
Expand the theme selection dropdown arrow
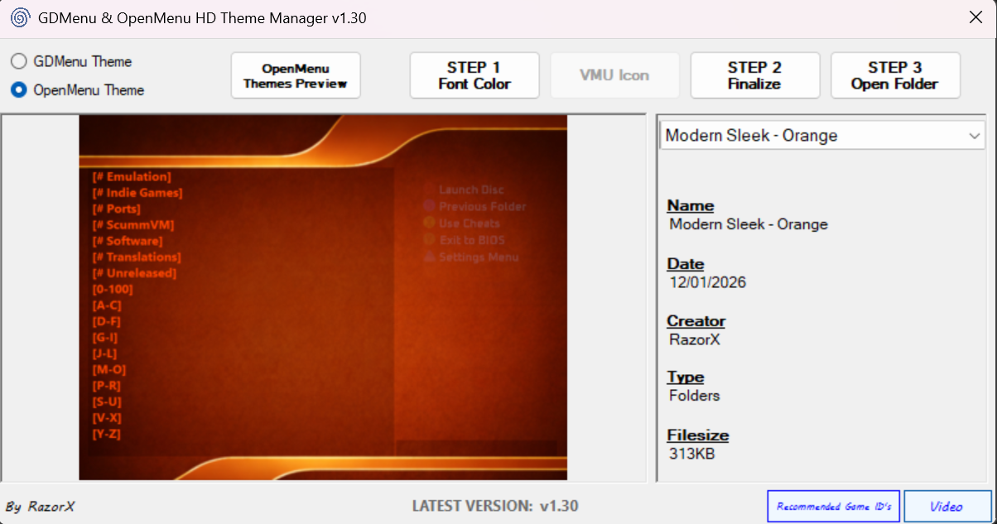(x=974, y=136)
